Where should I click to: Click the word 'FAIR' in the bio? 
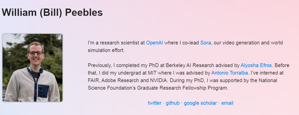click(94, 81)
